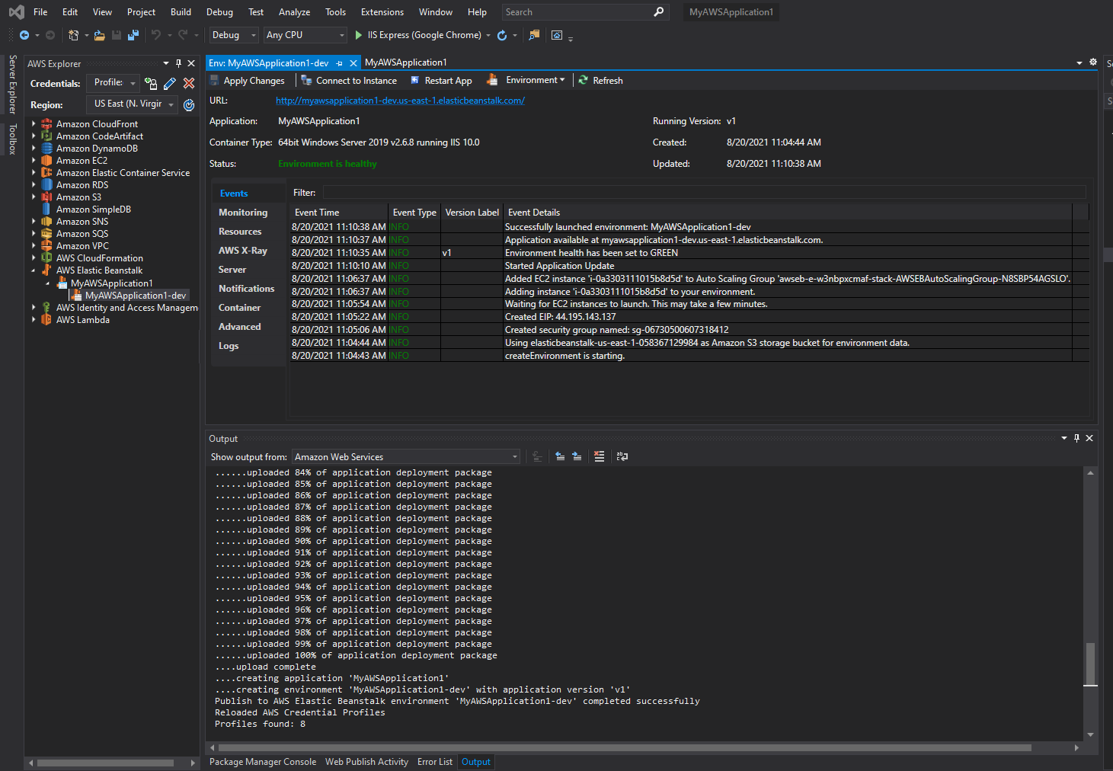Click the Amazon DynamoDB service icon
The image size is (1113, 771).
pyautogui.click(x=47, y=149)
